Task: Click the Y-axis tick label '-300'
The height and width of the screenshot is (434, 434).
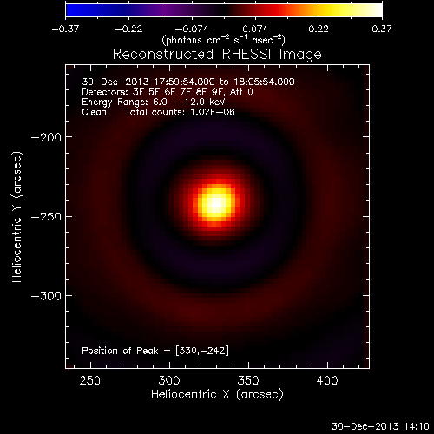Action: click(46, 296)
